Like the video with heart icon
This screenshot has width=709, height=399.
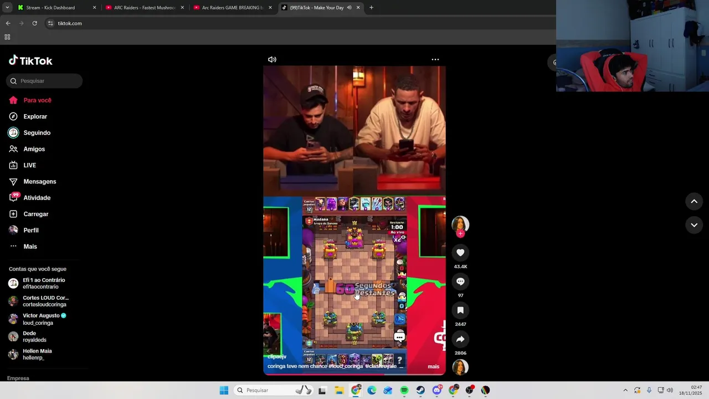pos(460,253)
